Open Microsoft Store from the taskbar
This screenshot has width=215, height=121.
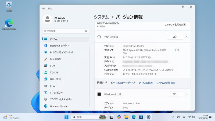pos(141,117)
